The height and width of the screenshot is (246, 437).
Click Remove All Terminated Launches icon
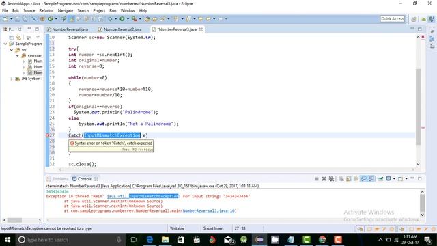pyautogui.click(x=331, y=179)
